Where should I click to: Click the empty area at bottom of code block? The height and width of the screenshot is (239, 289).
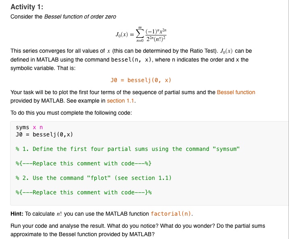pyautogui.click(x=149, y=200)
